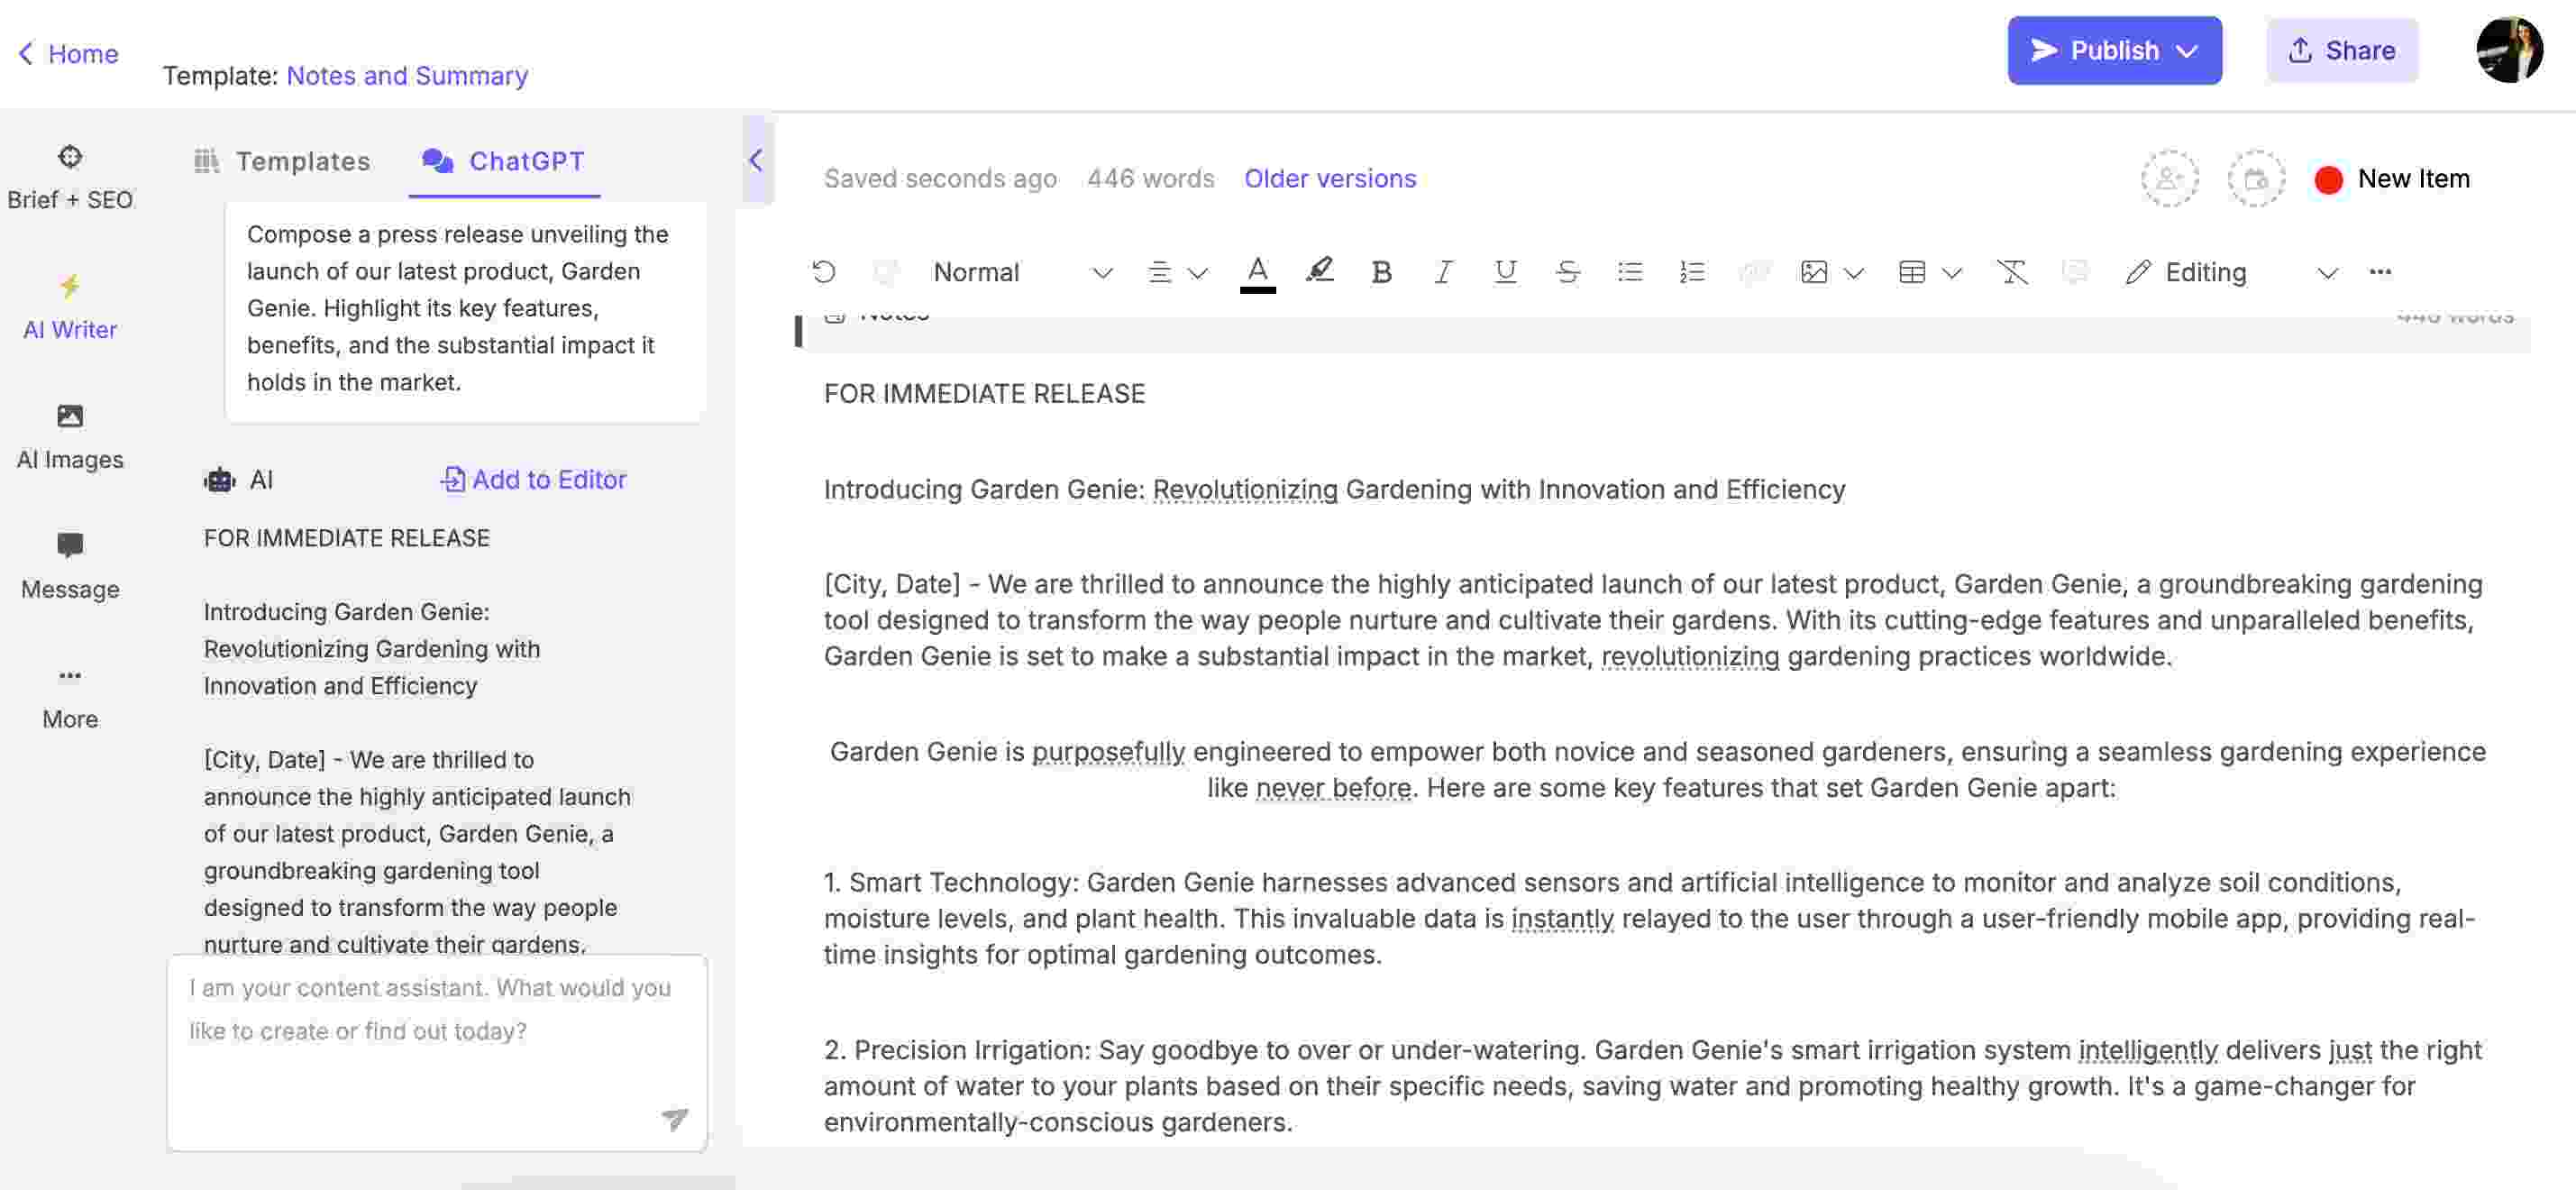2576x1190 pixels.
Task: Open AI Images in the sidebar
Action: 70,438
